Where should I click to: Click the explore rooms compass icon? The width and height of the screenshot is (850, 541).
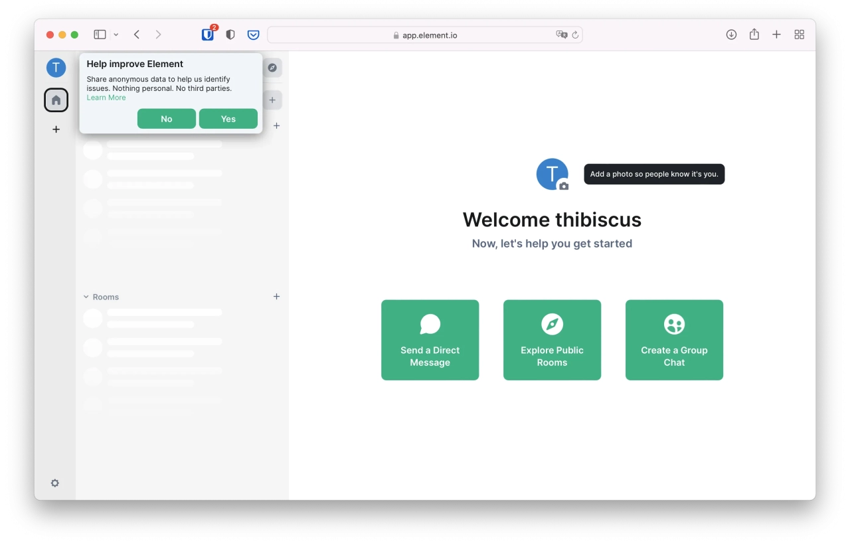coord(272,68)
